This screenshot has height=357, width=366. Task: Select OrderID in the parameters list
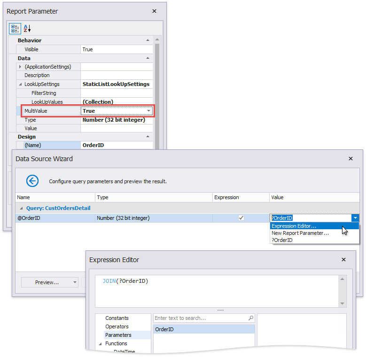(164, 329)
